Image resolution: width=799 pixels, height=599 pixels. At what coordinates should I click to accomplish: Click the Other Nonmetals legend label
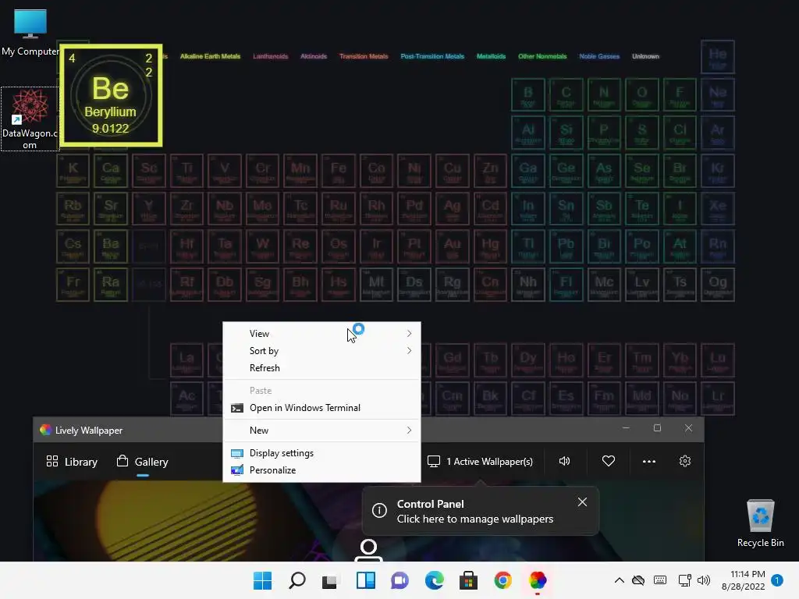(x=542, y=56)
